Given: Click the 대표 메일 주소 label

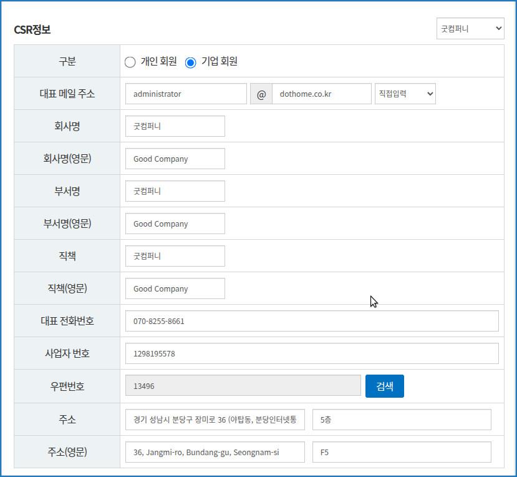Looking at the screenshot, I should coord(67,94).
